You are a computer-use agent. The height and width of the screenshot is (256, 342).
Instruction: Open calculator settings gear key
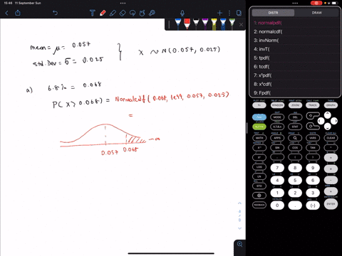(x=259, y=196)
